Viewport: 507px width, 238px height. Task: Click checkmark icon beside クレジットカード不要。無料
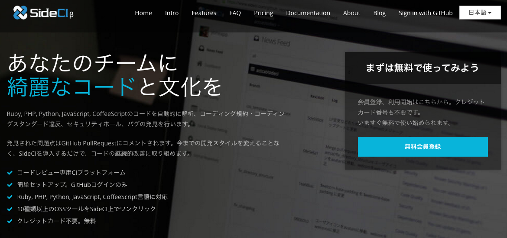coord(10,222)
